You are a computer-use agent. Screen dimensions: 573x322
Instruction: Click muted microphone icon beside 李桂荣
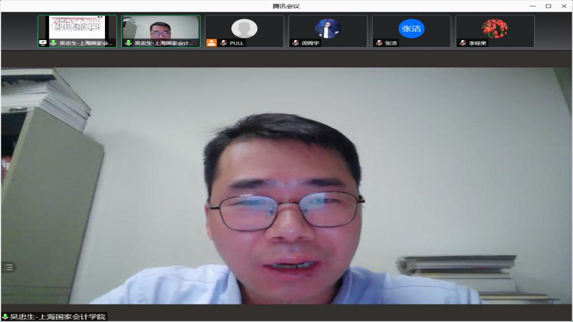[462, 43]
